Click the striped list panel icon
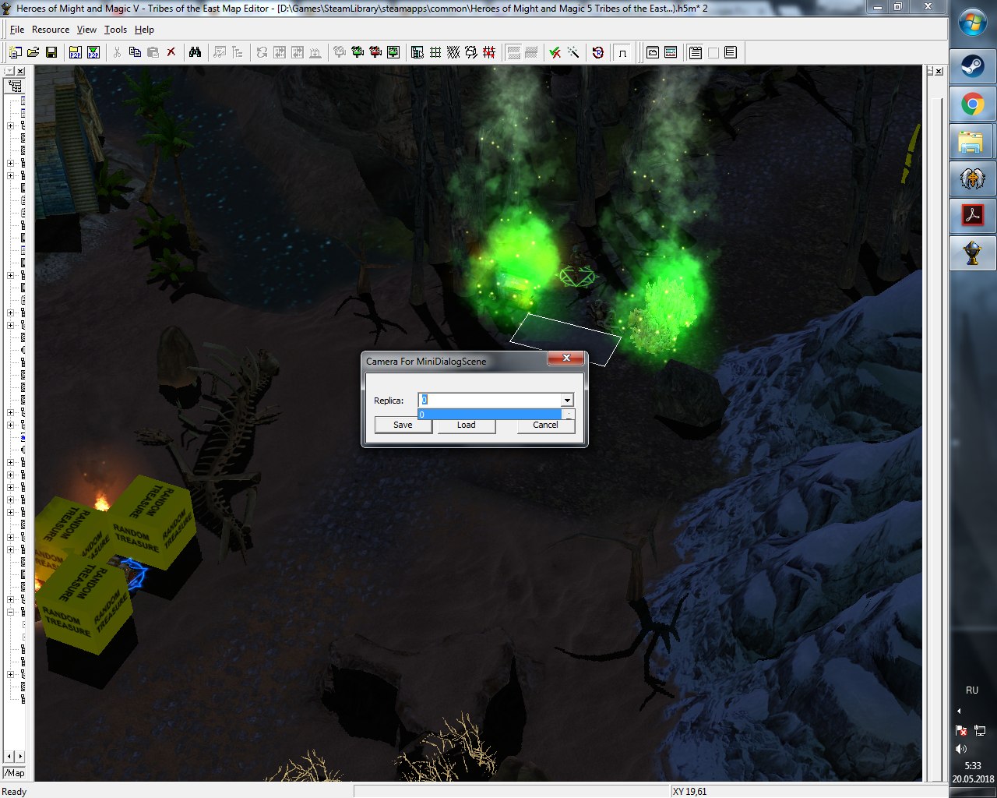997x798 pixels. [x=671, y=52]
